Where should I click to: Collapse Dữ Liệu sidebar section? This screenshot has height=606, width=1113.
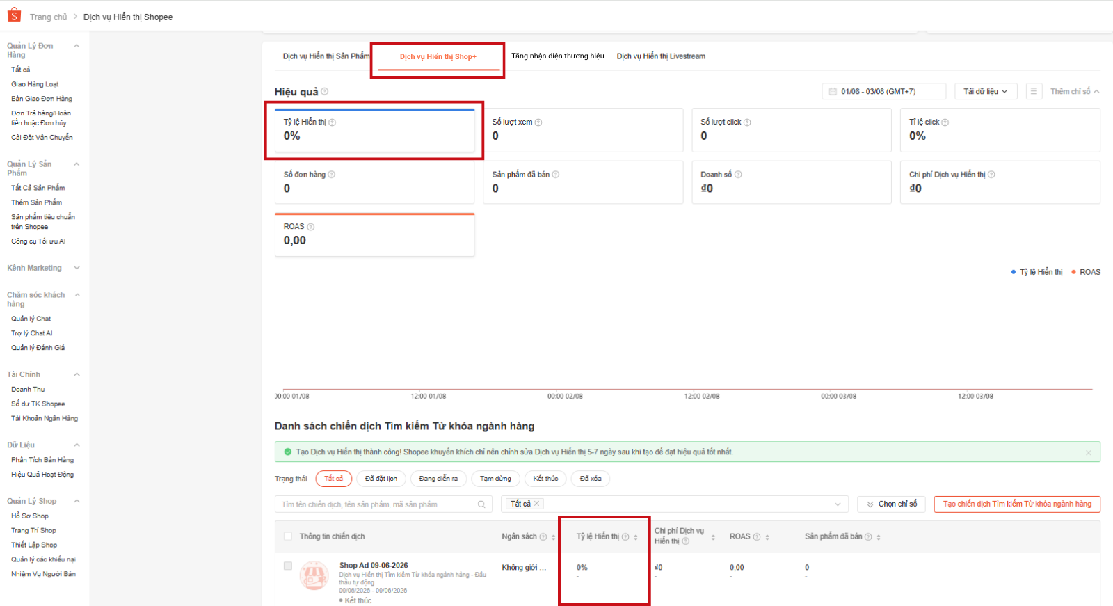pyautogui.click(x=77, y=445)
